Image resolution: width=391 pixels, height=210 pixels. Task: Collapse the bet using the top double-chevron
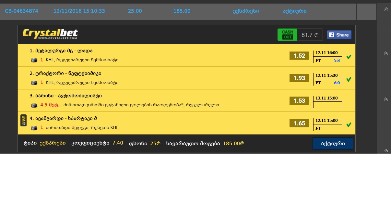[x=386, y=9]
